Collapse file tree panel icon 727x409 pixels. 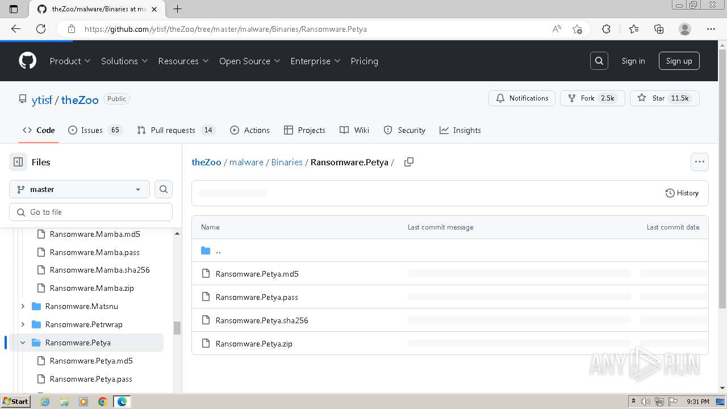coord(18,162)
